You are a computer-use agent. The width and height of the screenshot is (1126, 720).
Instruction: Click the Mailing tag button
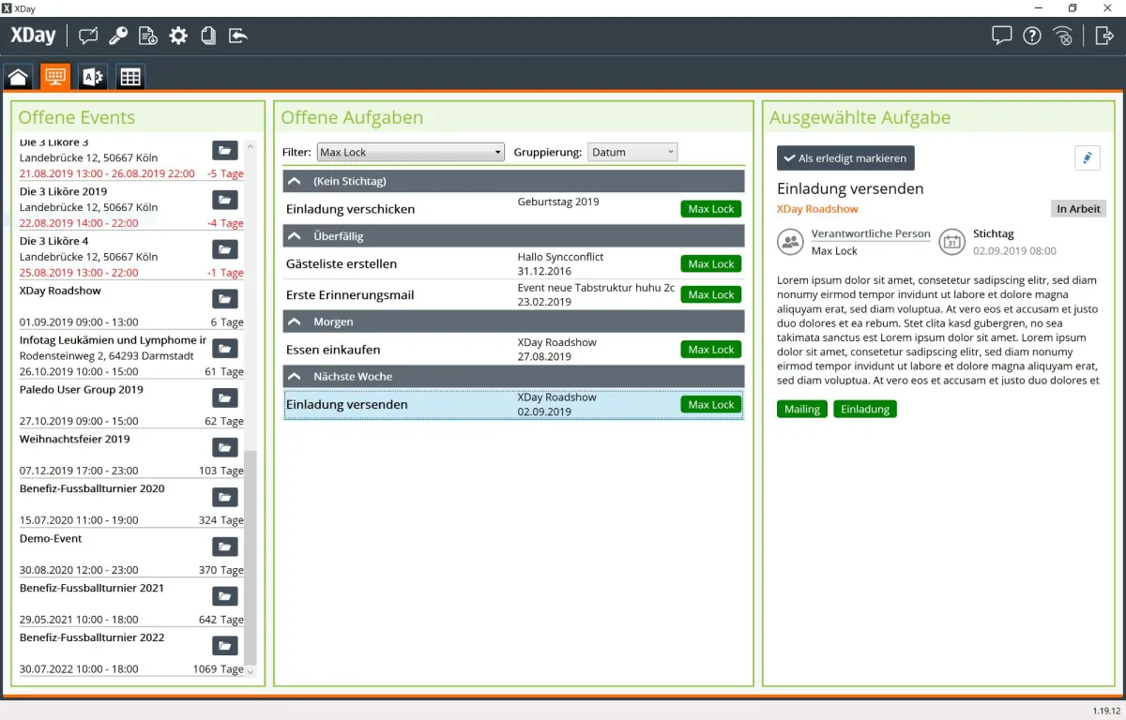[x=801, y=409]
